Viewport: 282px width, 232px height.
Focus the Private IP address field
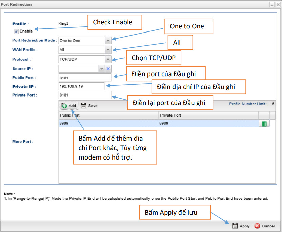[x=81, y=86]
